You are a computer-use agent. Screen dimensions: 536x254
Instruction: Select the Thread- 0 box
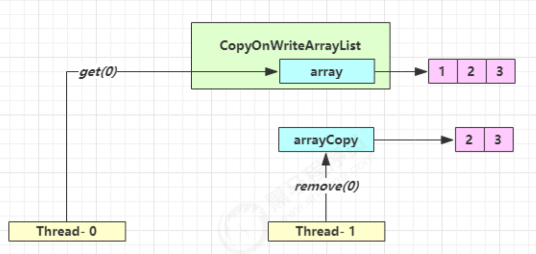[x=67, y=231]
